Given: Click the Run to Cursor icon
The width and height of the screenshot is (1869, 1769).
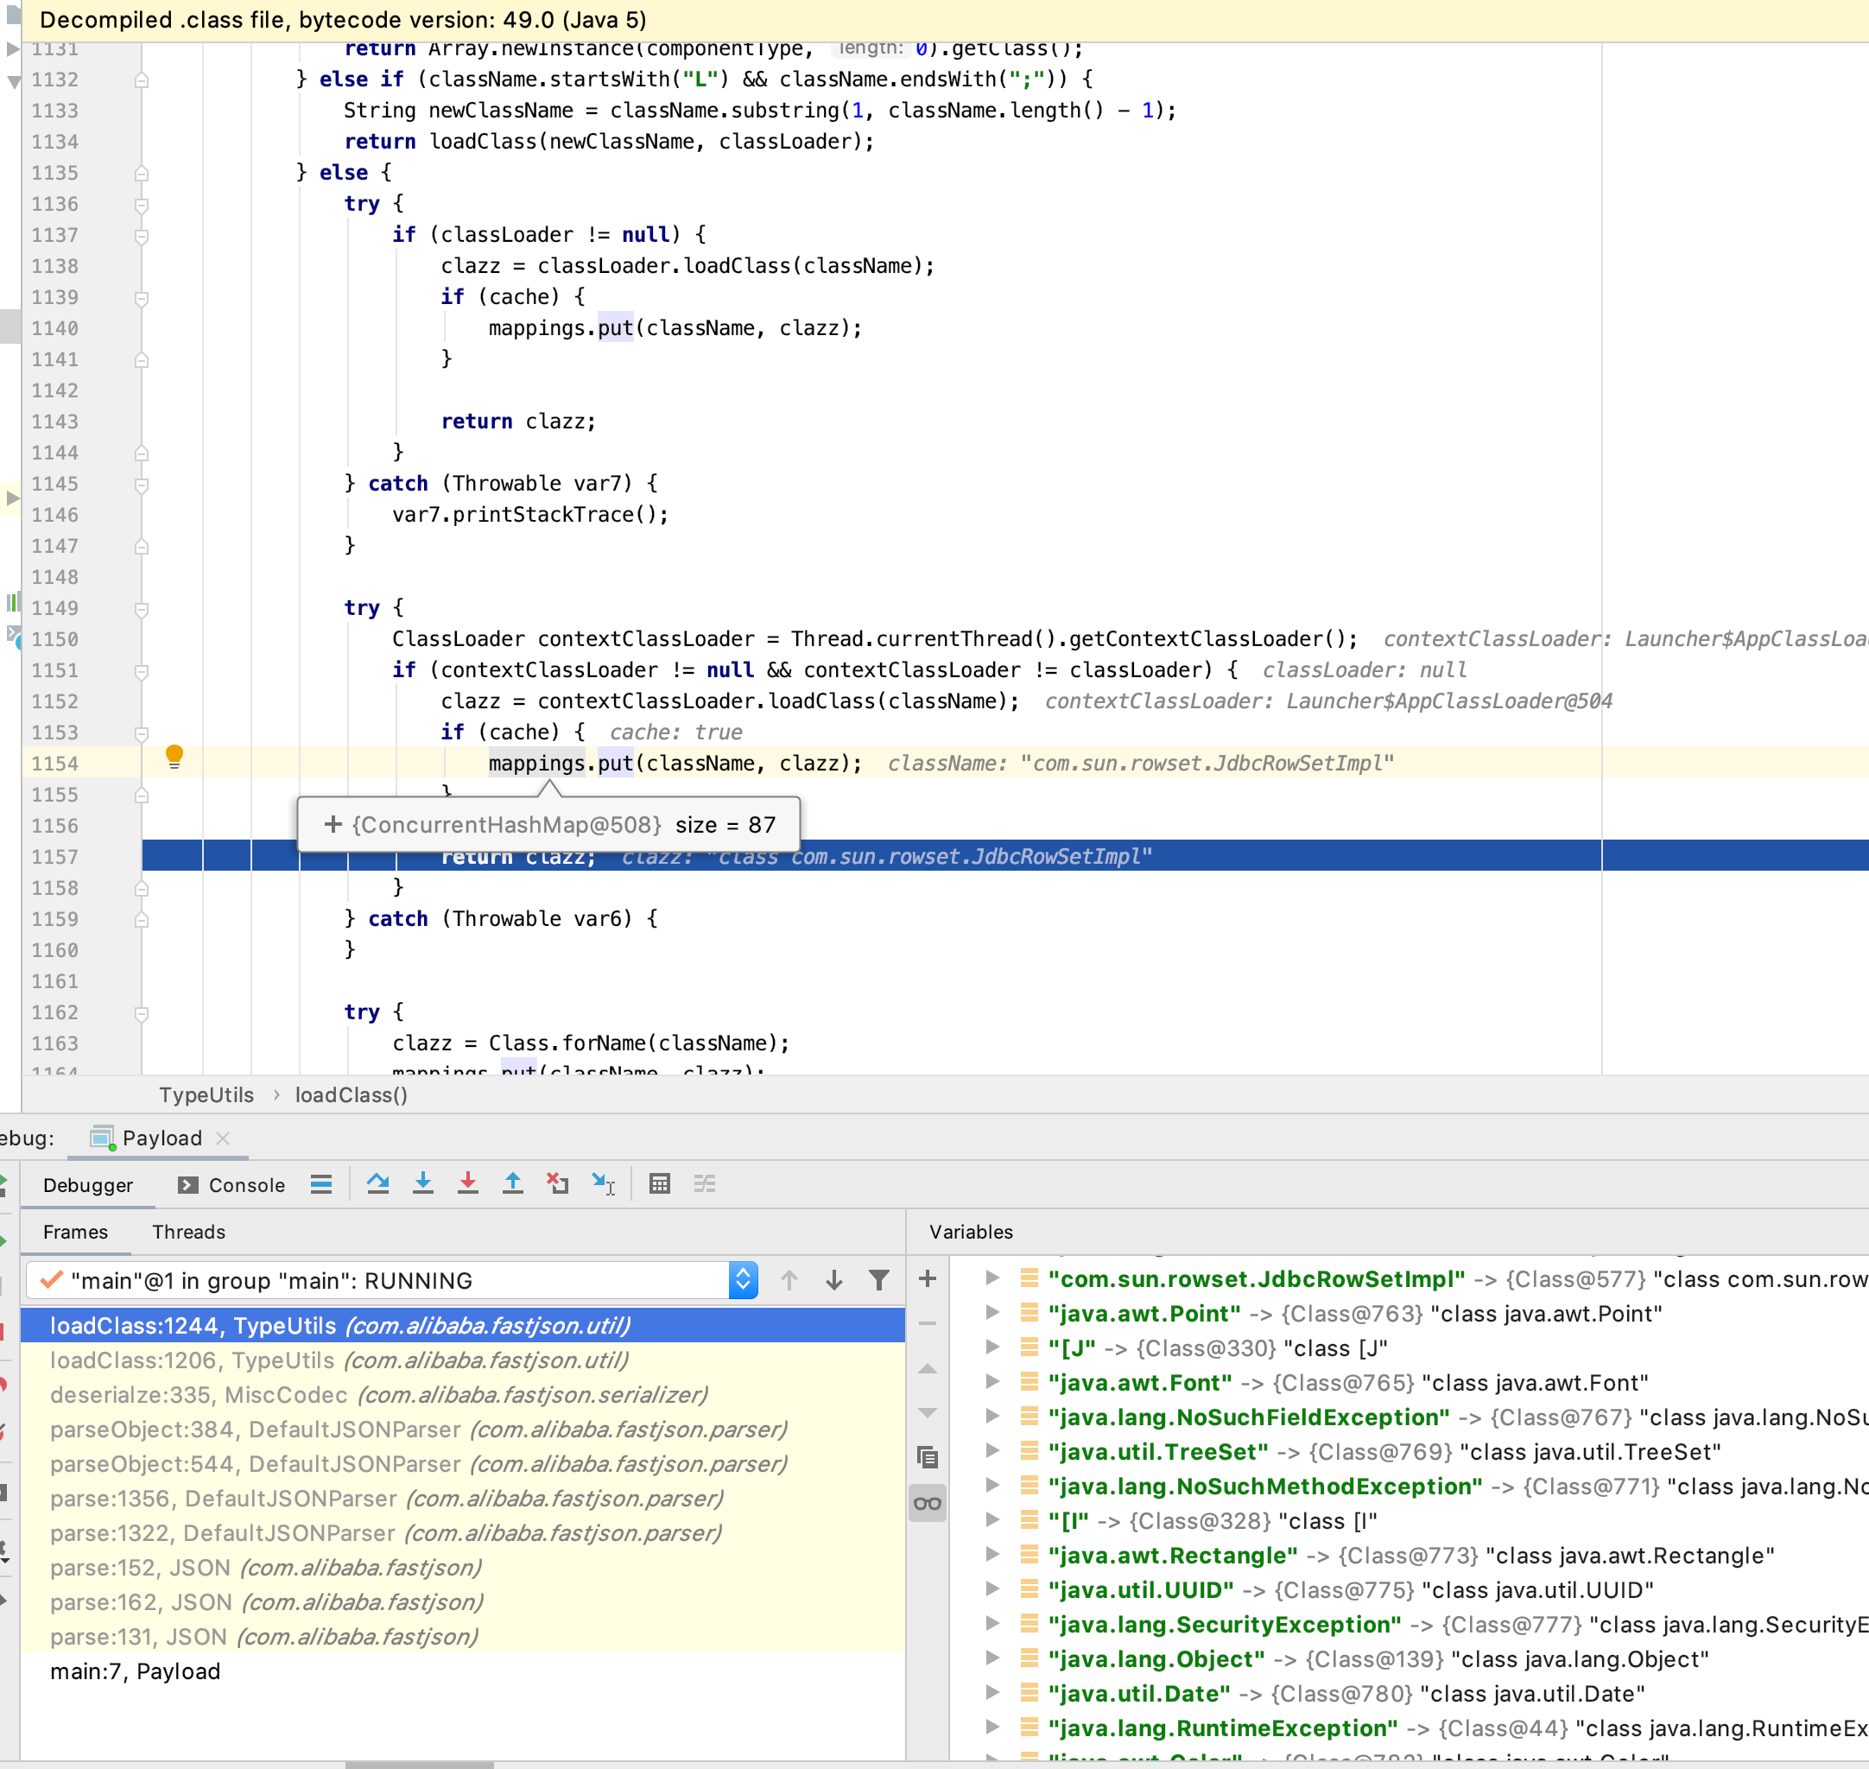Looking at the screenshot, I should [x=604, y=1183].
